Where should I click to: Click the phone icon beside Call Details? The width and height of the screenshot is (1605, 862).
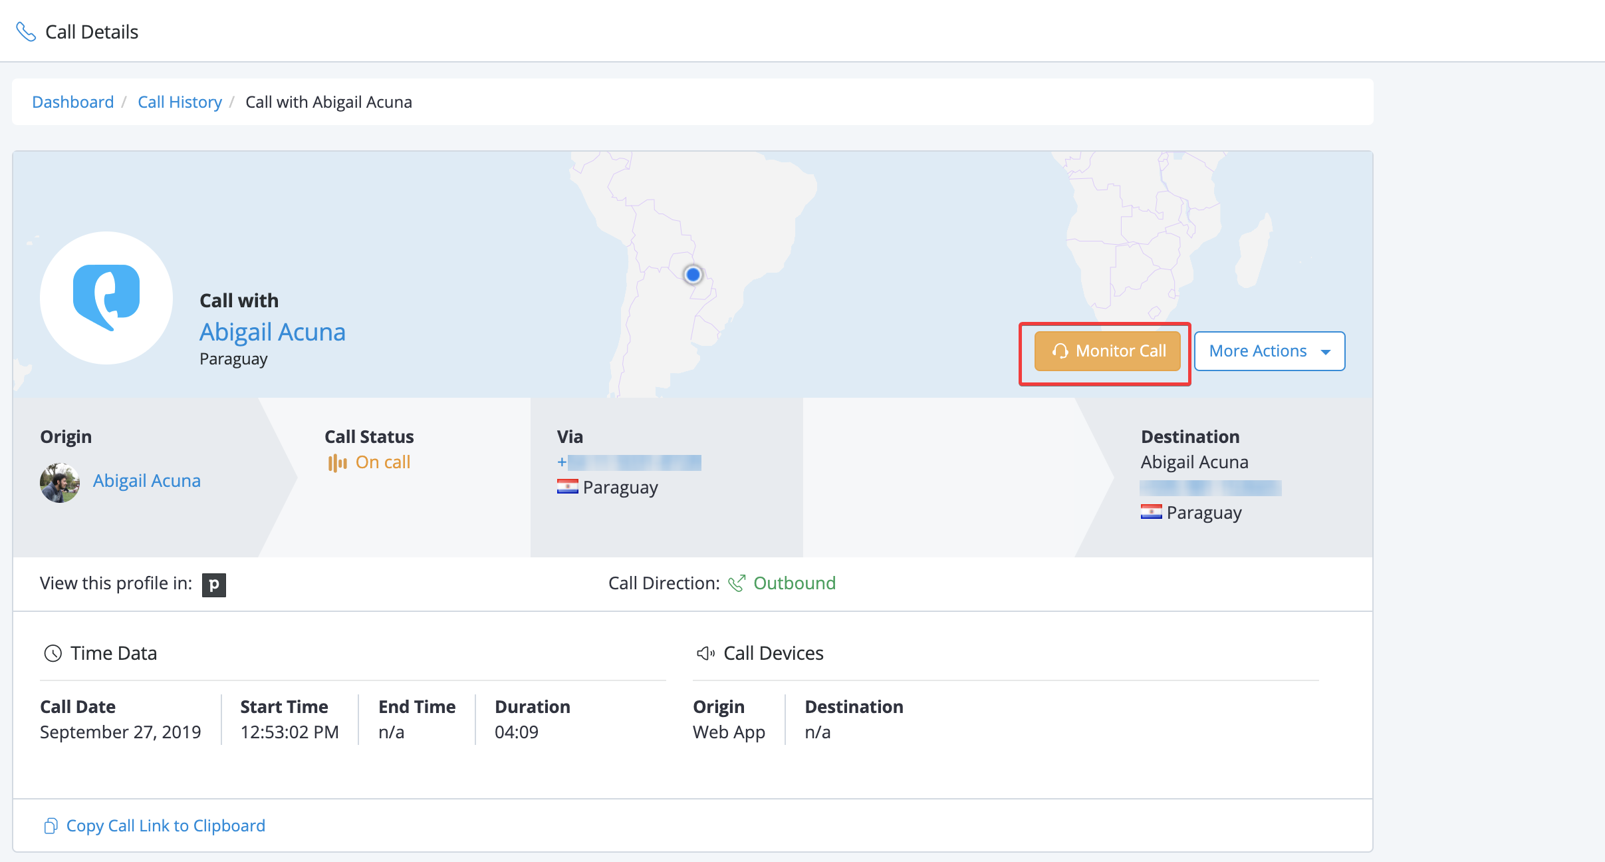[26, 32]
